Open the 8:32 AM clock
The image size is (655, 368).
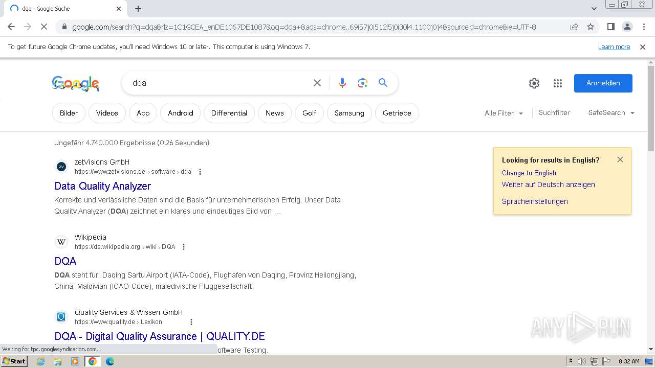629,361
